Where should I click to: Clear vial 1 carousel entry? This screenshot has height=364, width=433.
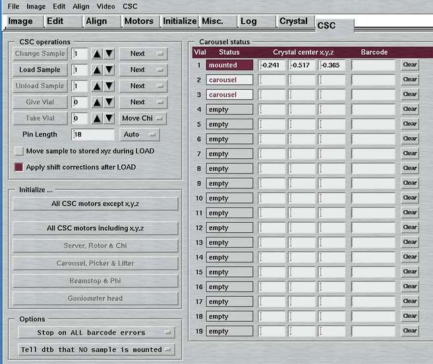pyautogui.click(x=410, y=65)
